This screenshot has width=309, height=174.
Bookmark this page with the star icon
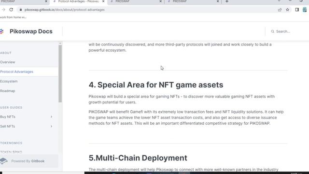tap(288, 10)
